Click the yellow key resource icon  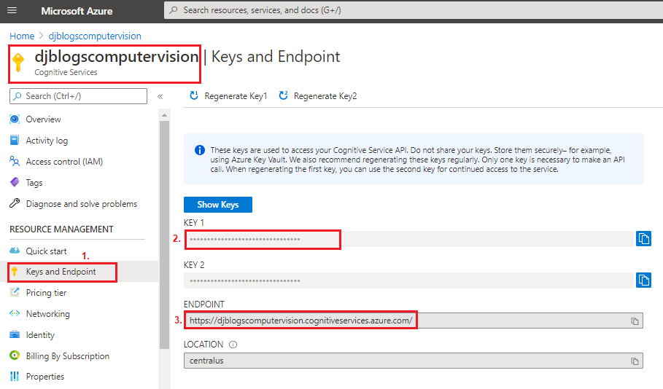click(x=18, y=63)
